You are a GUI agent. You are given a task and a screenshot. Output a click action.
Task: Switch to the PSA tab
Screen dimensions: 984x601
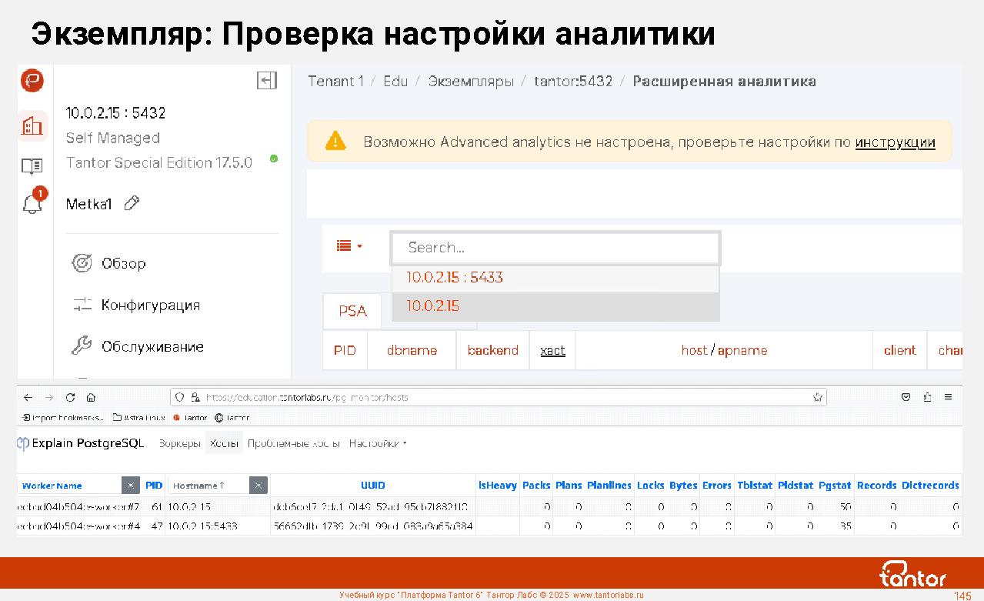(x=353, y=312)
